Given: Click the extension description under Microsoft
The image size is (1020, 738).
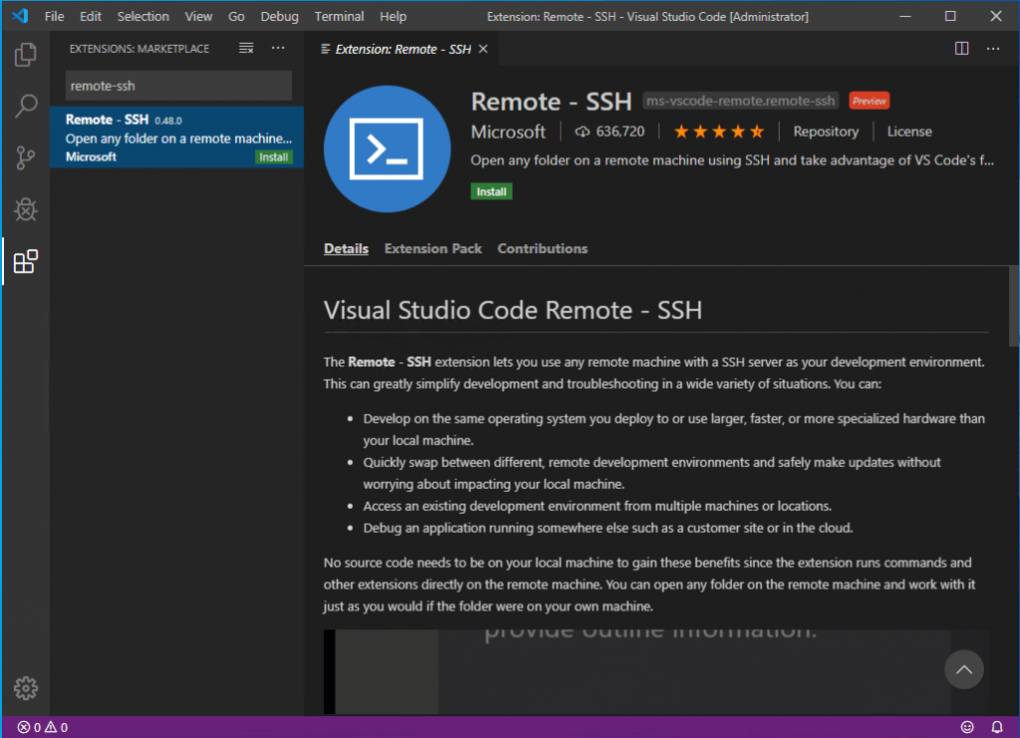Looking at the screenshot, I should click(732, 160).
